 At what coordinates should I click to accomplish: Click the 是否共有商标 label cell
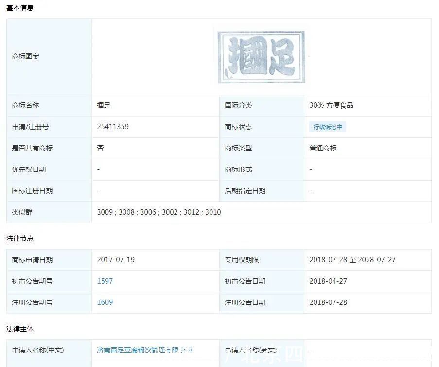(x=49, y=148)
